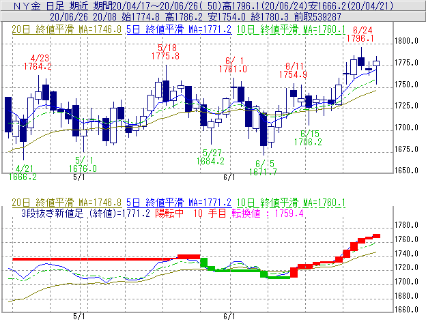Select lower chart 20日 MA=1746.8 legend

(67, 203)
